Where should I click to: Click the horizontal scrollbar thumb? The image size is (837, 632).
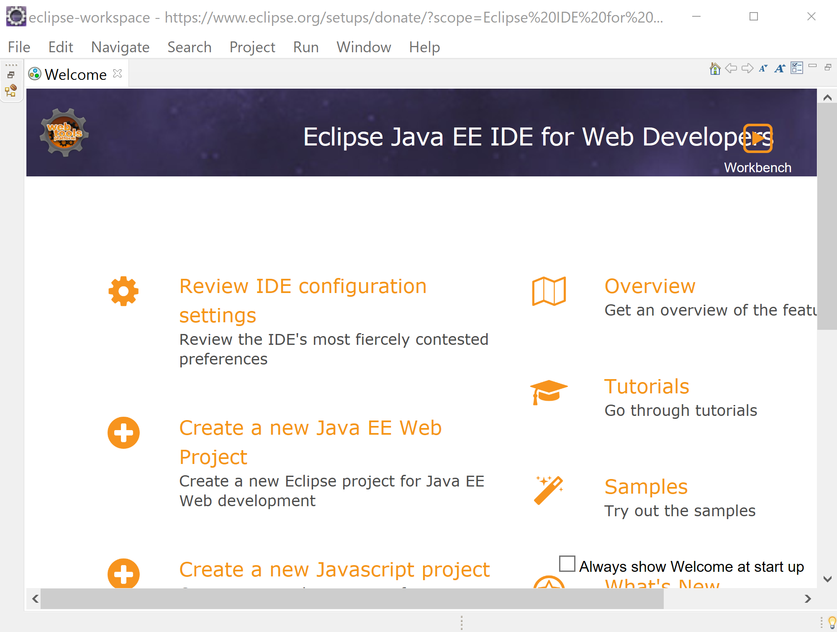point(352,599)
